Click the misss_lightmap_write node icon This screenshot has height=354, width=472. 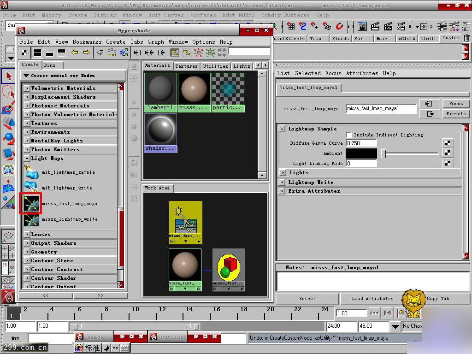point(30,219)
